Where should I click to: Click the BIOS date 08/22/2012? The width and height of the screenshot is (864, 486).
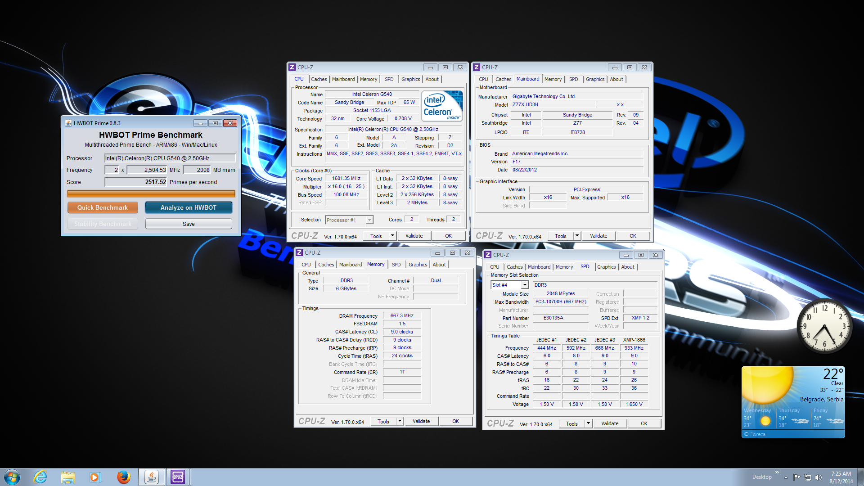(577, 170)
